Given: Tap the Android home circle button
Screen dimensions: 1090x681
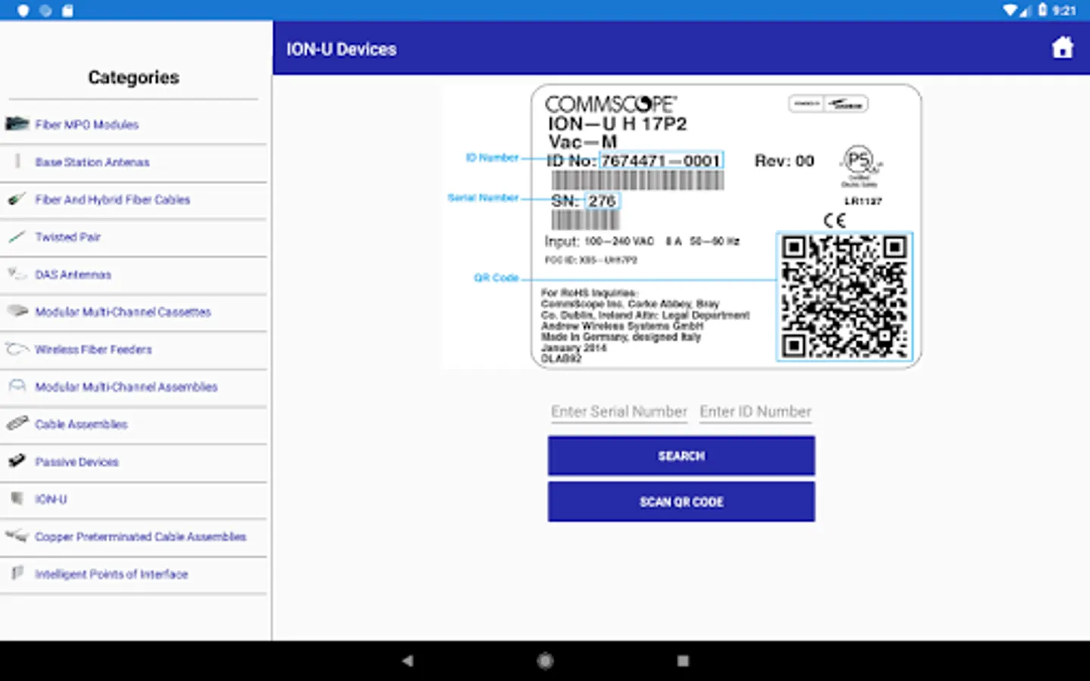Looking at the screenshot, I should (545, 661).
